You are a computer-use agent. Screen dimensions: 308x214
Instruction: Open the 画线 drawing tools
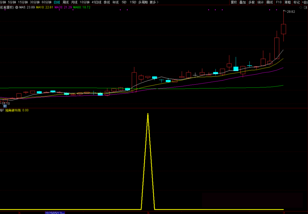coord(269,2)
